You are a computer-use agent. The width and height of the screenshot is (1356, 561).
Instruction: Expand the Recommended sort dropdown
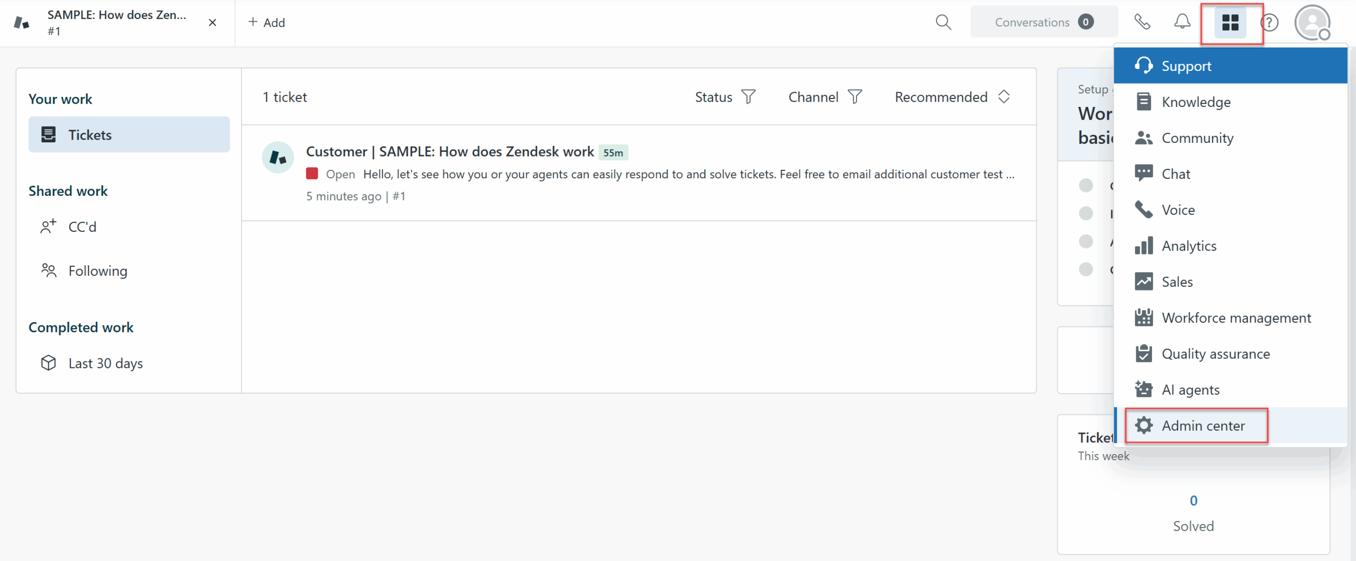pos(952,97)
